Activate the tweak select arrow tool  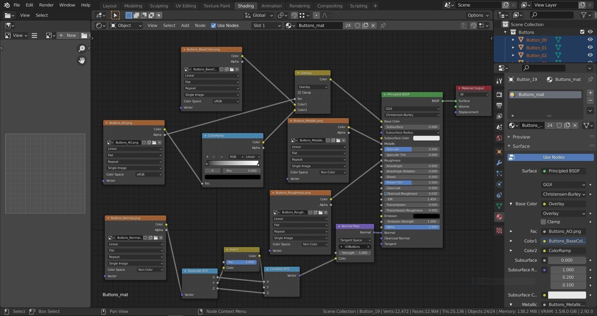115,15
